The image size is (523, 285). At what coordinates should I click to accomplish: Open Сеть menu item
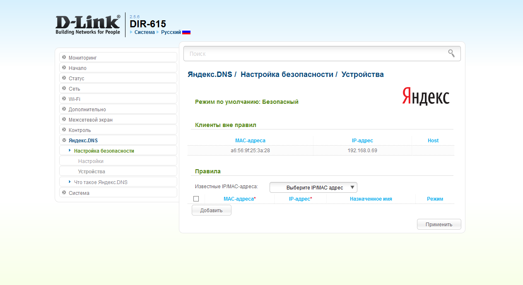(118, 89)
